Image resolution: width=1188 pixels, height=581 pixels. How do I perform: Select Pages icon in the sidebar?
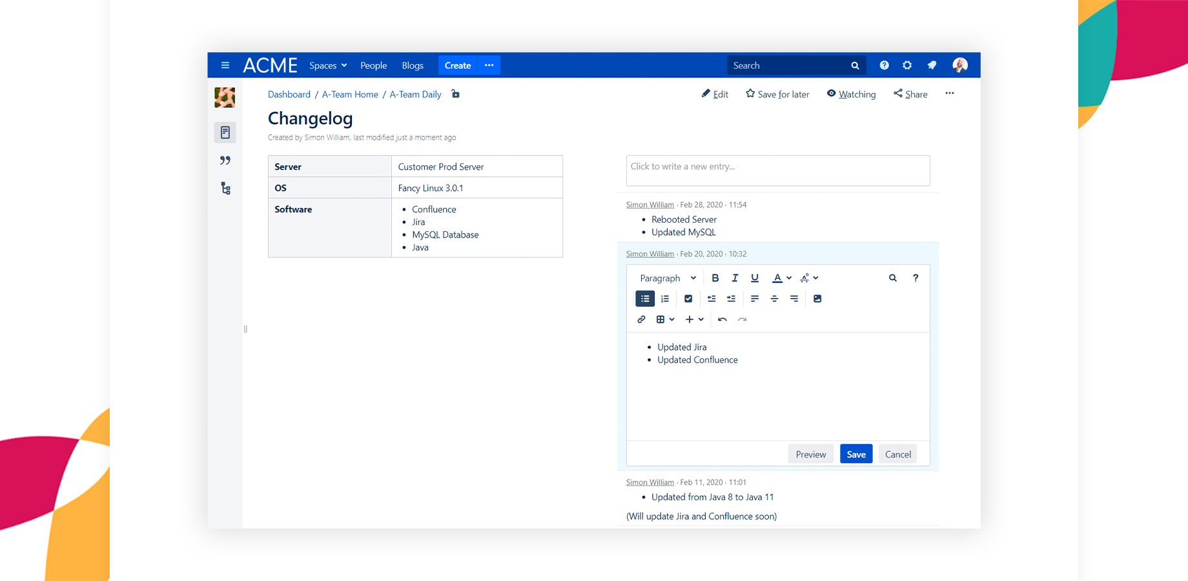click(225, 132)
